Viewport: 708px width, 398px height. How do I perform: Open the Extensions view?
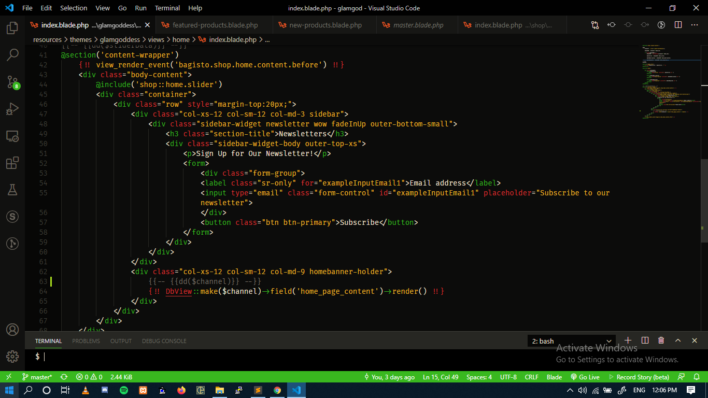click(12, 163)
